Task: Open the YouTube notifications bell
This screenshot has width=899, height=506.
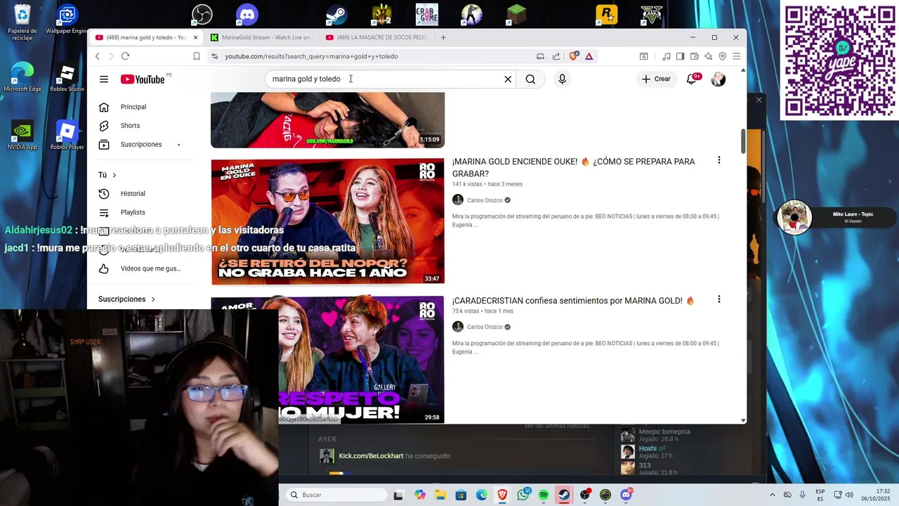Action: [692, 79]
